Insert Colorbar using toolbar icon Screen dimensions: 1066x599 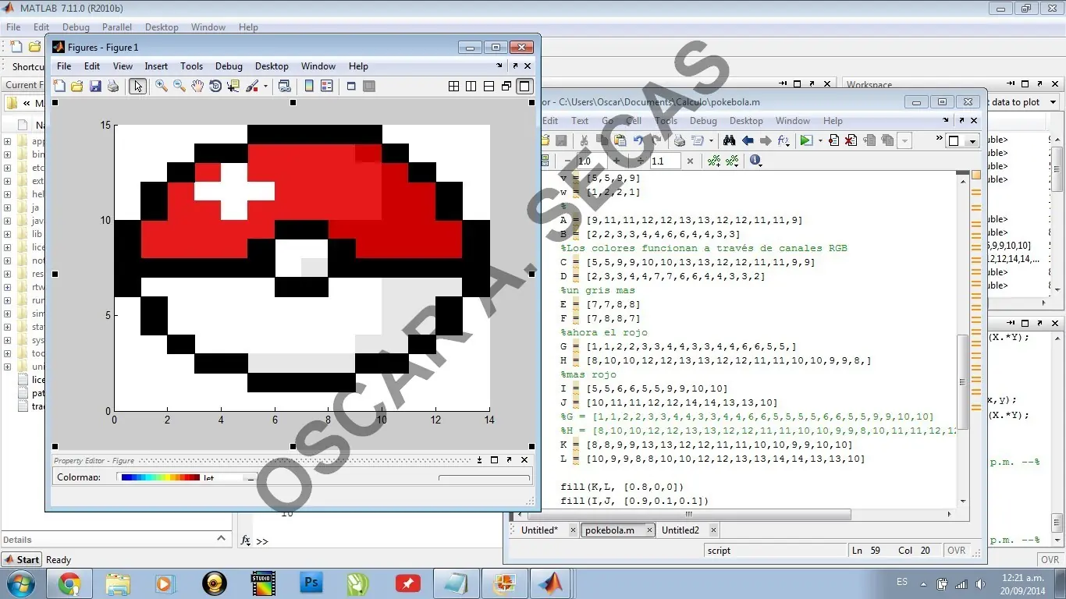(x=309, y=86)
